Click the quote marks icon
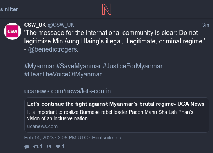213x153 pixels. (49, 147)
